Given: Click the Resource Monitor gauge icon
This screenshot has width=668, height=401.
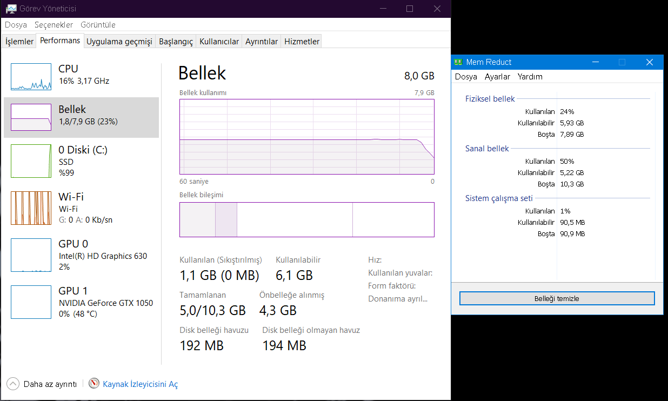Looking at the screenshot, I should pyautogui.click(x=95, y=384).
